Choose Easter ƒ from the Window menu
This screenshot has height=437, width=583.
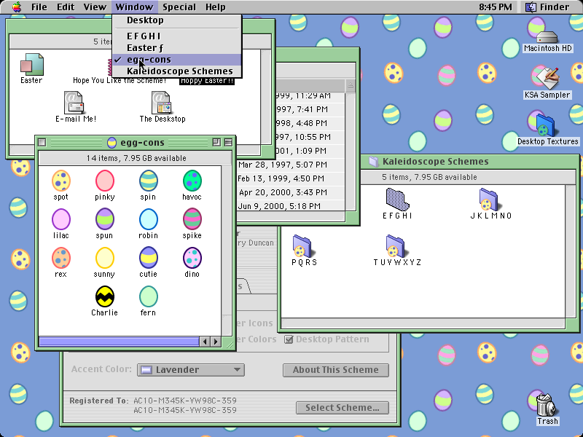177,48
